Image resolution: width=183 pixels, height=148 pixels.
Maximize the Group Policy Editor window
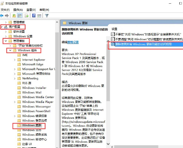tap(180, 3)
